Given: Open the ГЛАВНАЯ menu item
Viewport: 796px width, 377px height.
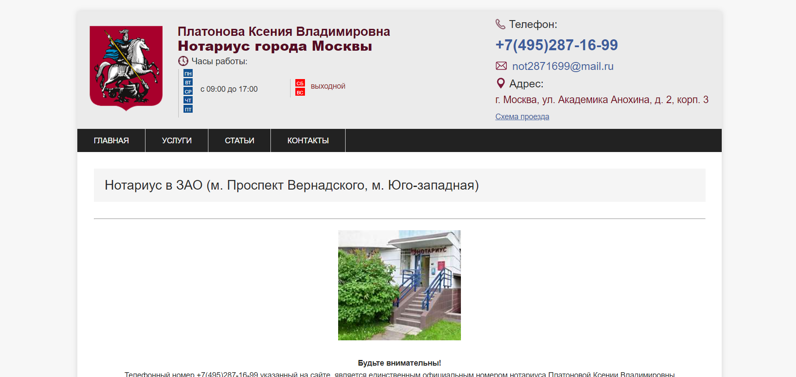Looking at the screenshot, I should coord(111,141).
